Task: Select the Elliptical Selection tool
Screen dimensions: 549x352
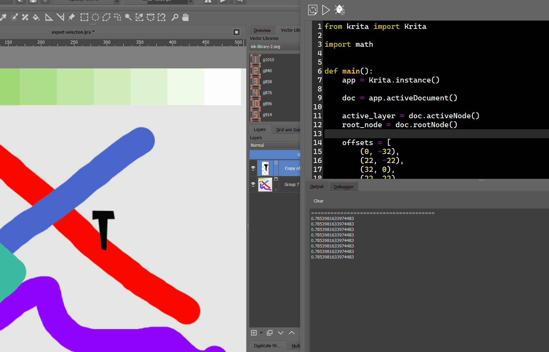Action: point(95,17)
